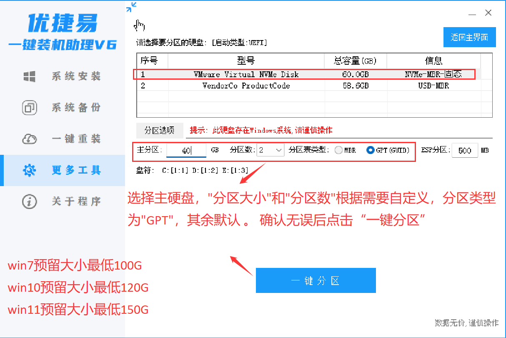Click the USB-MBR info cell

pyautogui.click(x=433, y=86)
